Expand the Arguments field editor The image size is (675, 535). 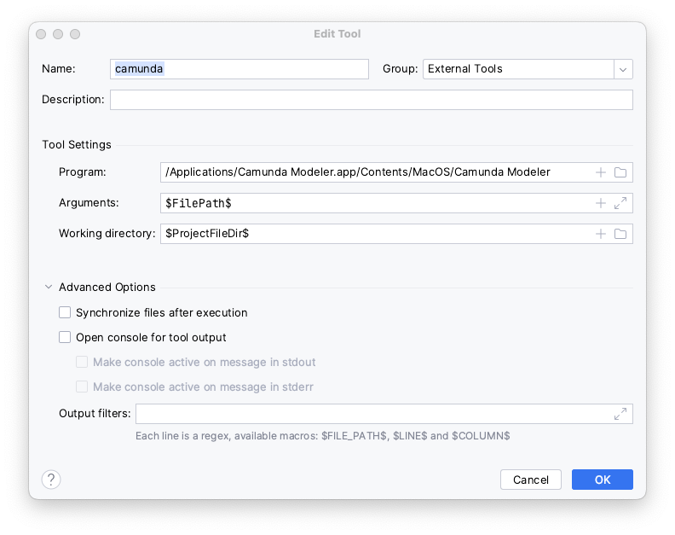click(x=620, y=203)
